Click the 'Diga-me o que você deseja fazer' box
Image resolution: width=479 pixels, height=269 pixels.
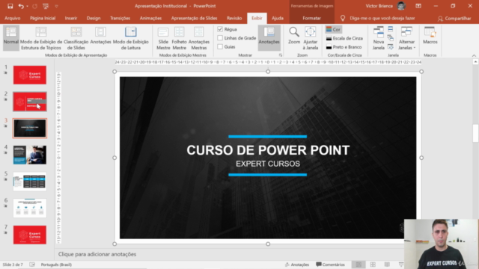click(382, 18)
